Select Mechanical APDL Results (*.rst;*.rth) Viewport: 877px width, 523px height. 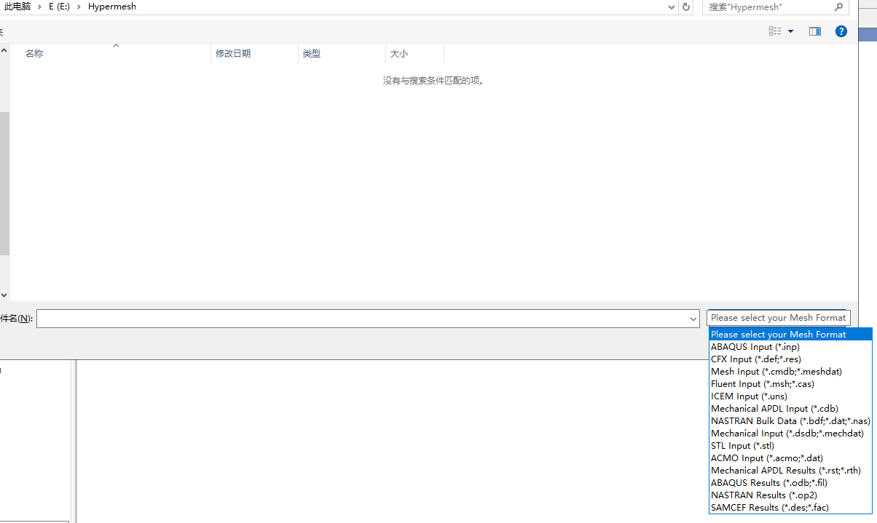click(x=790, y=471)
